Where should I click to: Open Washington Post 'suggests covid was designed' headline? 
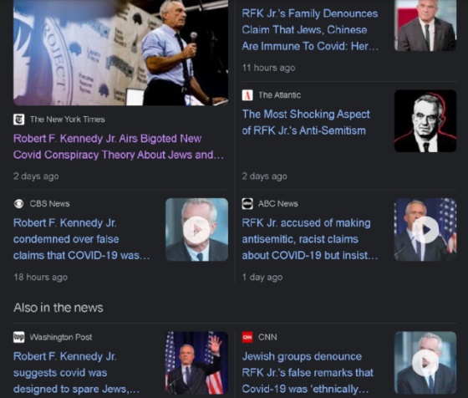[x=76, y=373]
